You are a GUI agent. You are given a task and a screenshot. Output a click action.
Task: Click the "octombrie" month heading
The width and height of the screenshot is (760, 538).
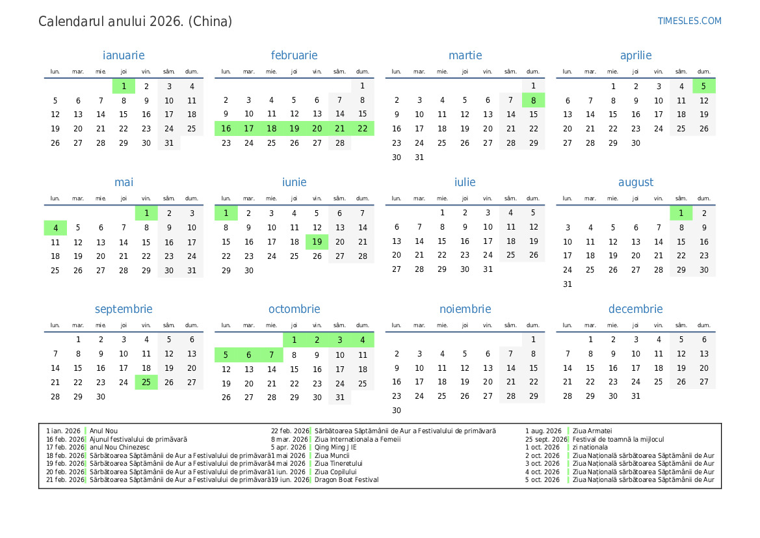pyautogui.click(x=295, y=309)
